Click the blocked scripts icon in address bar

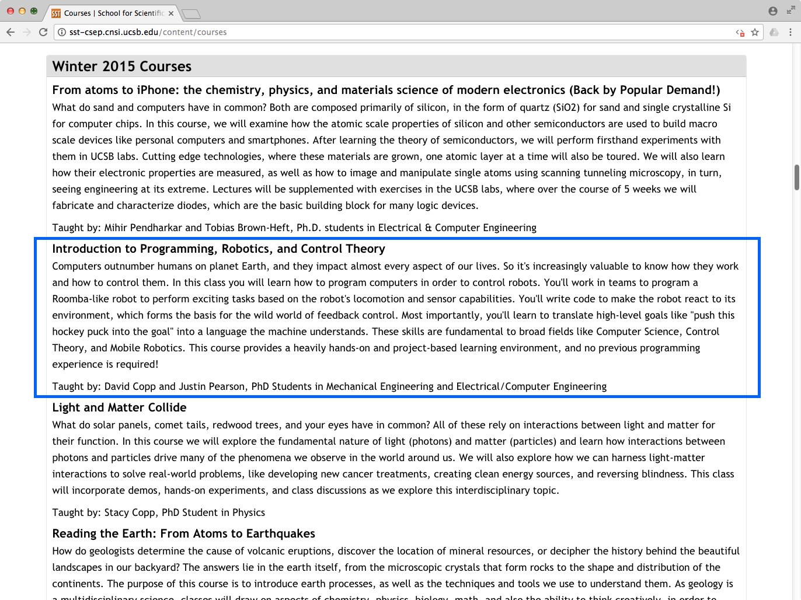click(x=740, y=33)
